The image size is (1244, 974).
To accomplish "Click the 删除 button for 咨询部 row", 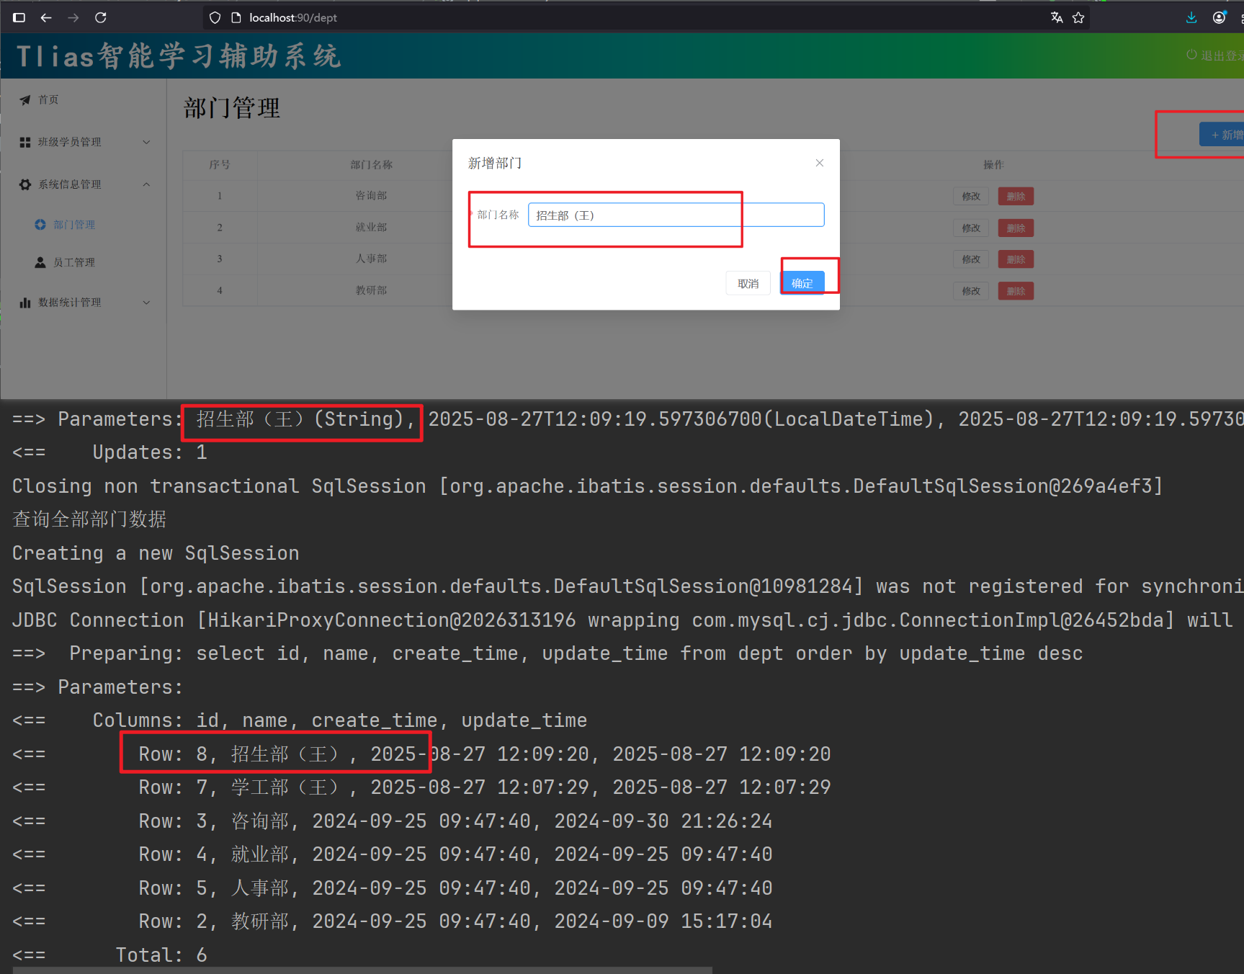I will pos(1015,196).
